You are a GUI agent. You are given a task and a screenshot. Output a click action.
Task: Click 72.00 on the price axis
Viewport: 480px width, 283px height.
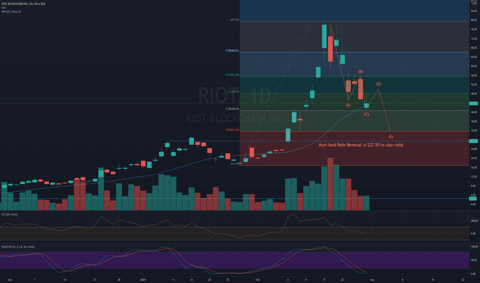tap(474, 39)
